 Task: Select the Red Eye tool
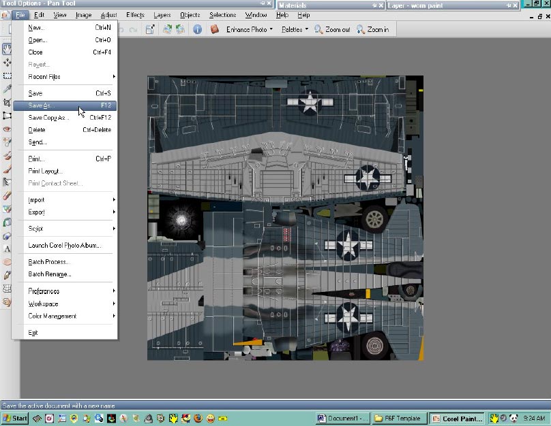(7, 129)
